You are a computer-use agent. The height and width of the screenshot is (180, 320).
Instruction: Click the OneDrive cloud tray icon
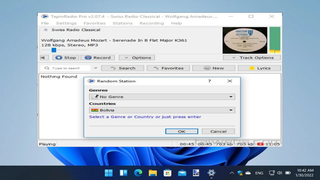(248, 173)
